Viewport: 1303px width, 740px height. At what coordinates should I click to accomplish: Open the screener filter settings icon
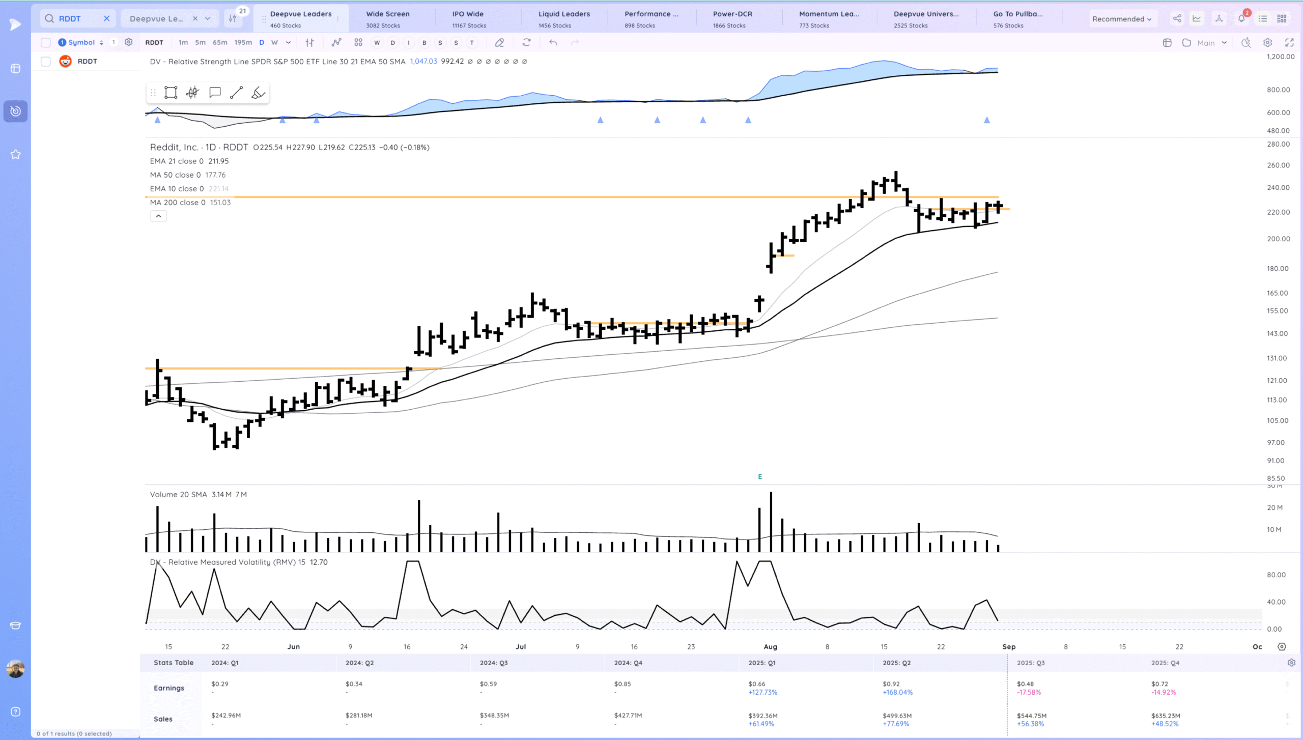click(233, 19)
